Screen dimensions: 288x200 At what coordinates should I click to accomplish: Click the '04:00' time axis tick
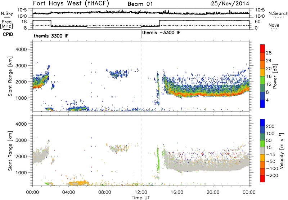pyautogui.click(x=68, y=192)
